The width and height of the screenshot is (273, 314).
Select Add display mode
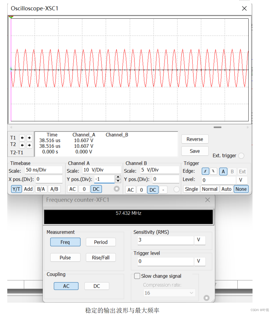[x=28, y=189]
